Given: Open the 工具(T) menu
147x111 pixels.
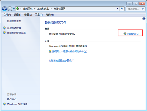Looking at the screenshot, I should 39,15.
